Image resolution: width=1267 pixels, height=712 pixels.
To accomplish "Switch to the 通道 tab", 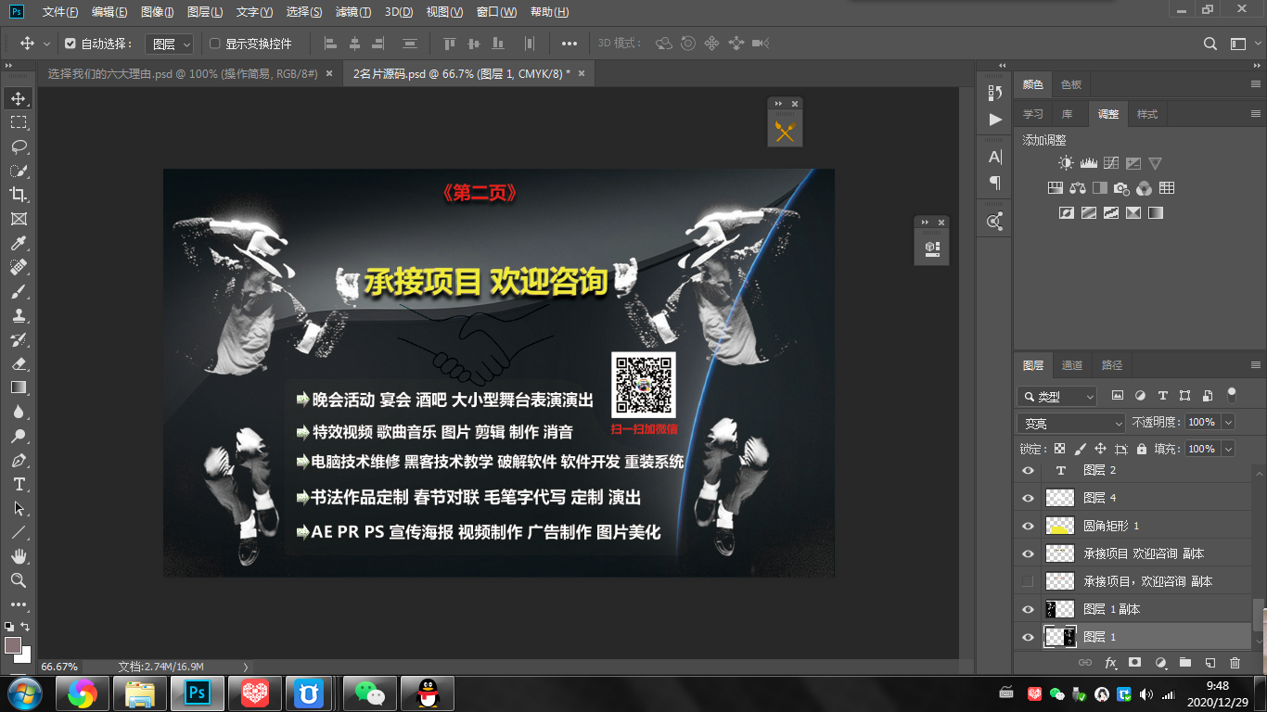I will tap(1072, 365).
